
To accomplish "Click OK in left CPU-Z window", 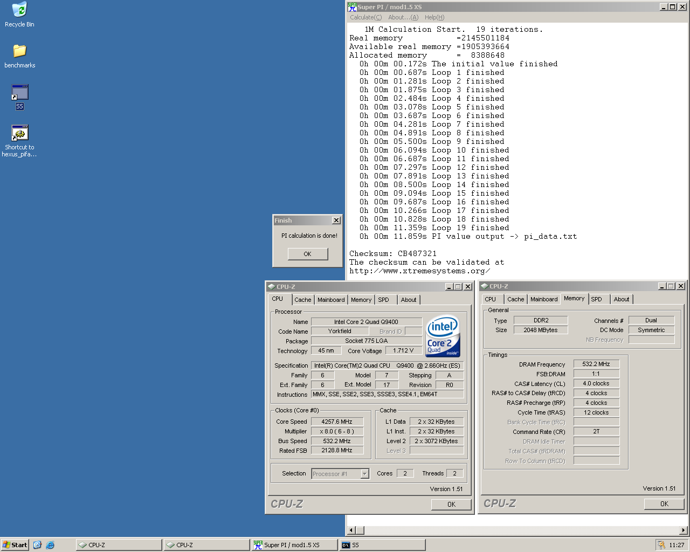I will click(x=451, y=505).
